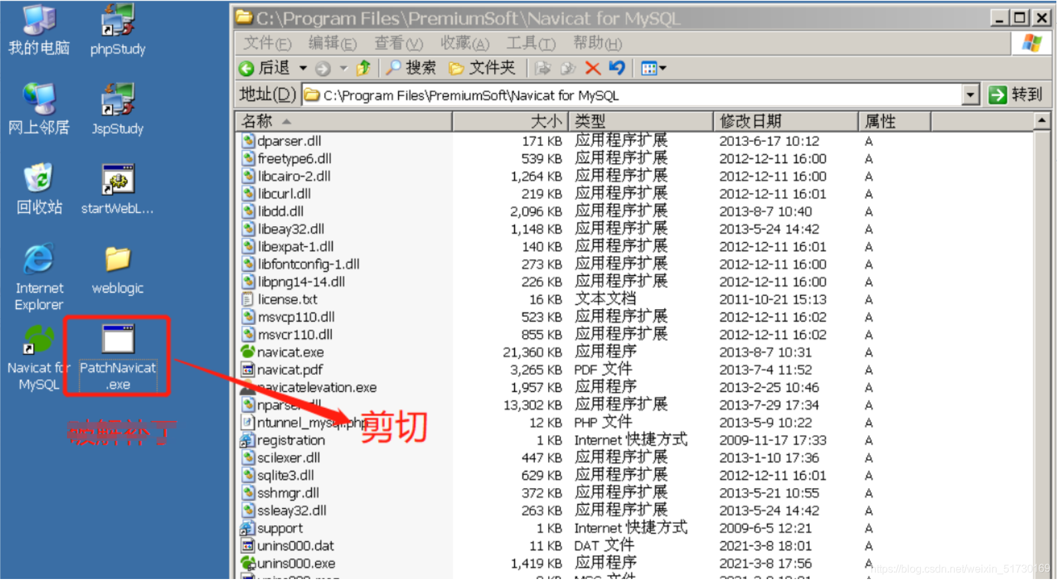The height and width of the screenshot is (581, 1057).
Task: Click the move-to folder toolbar icon
Action: point(543,68)
